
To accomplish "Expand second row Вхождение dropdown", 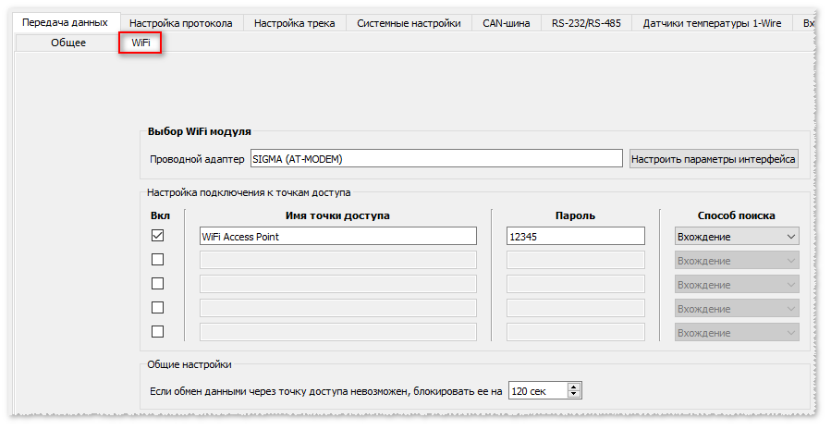I will tap(737, 261).
